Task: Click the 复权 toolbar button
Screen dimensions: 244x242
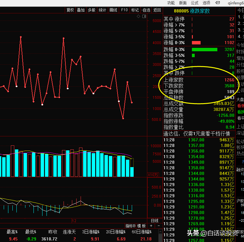Action: pyautogui.click(x=70, y=10)
